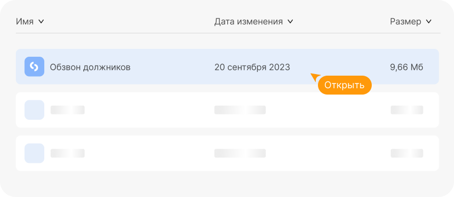Select the Обзвон должников file name

pos(90,67)
